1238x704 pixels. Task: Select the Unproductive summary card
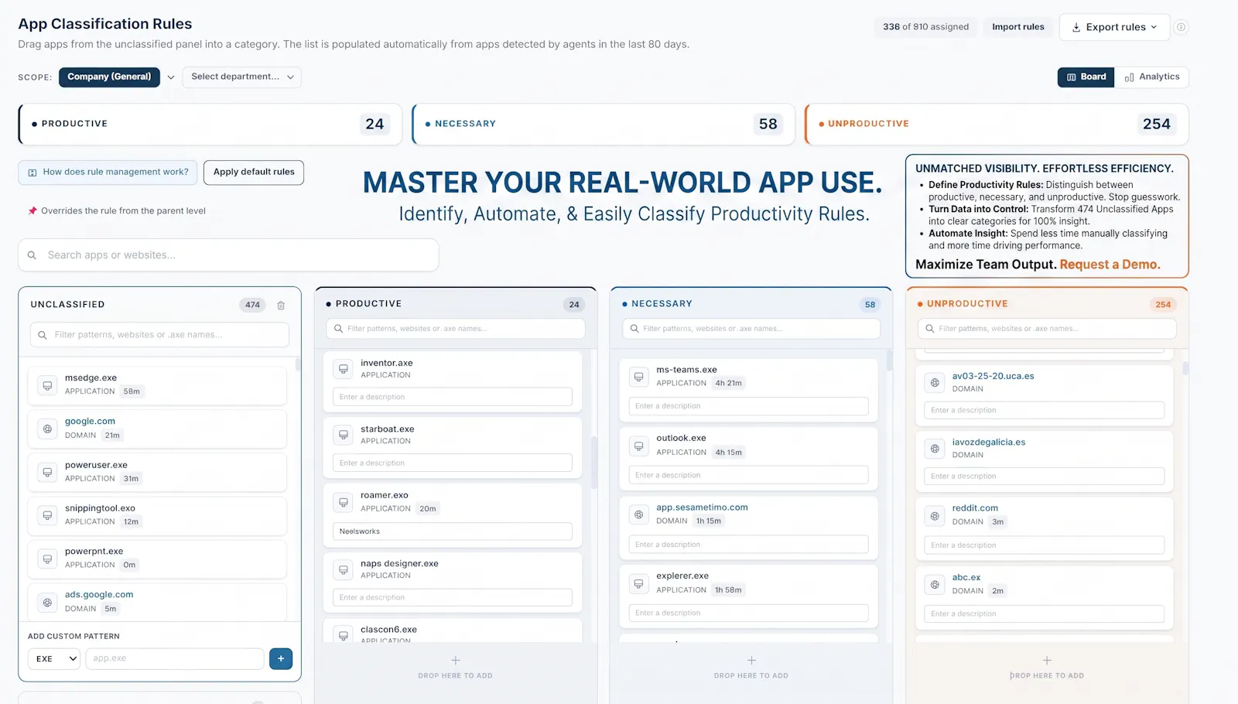point(997,124)
